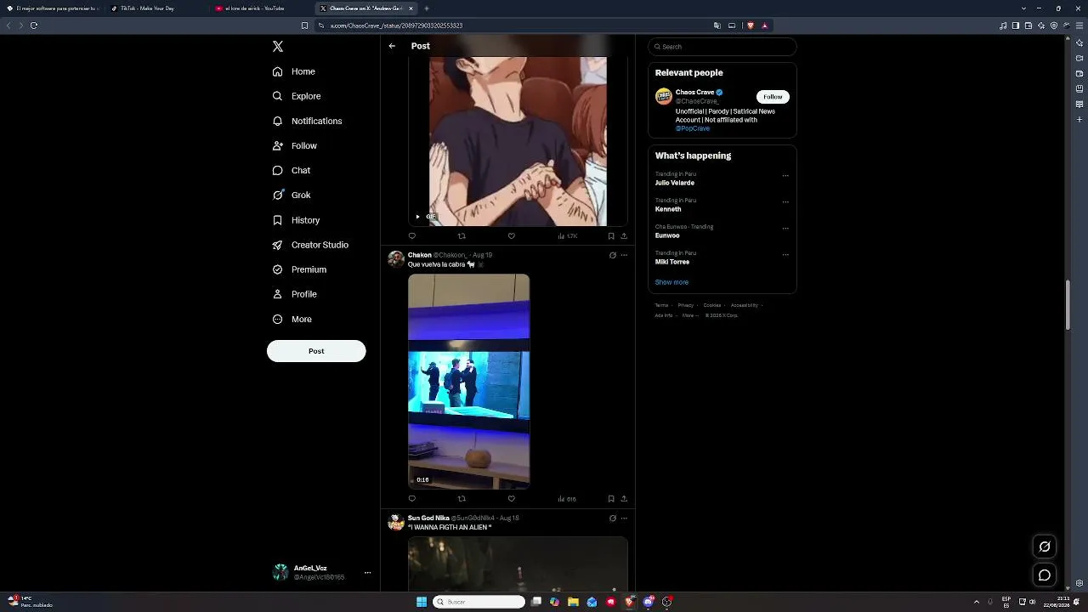Open trending topic Julio Velarde
Viewport: 1088px width, 612px height.
pos(675,183)
